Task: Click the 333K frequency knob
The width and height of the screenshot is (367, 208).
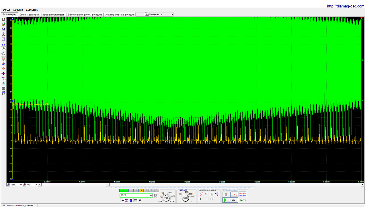Action: [x=186, y=198]
